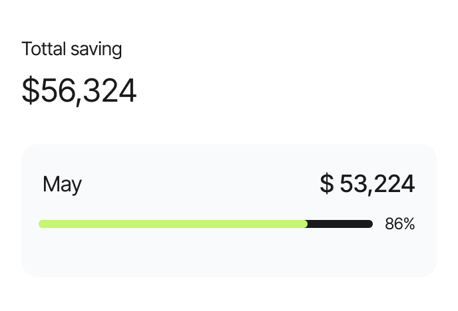Click the "Tottal saving" heading text
The height and width of the screenshot is (311, 458).
72,49
